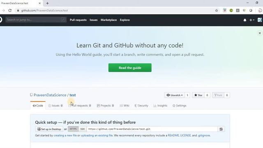The height and width of the screenshot is (148, 263).
Task: Restore down the browser window
Action: 257,3
